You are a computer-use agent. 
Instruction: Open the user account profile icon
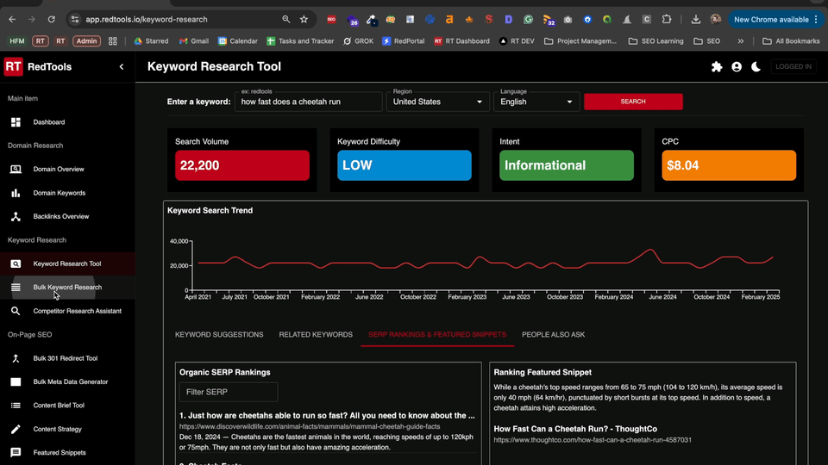pyautogui.click(x=737, y=66)
